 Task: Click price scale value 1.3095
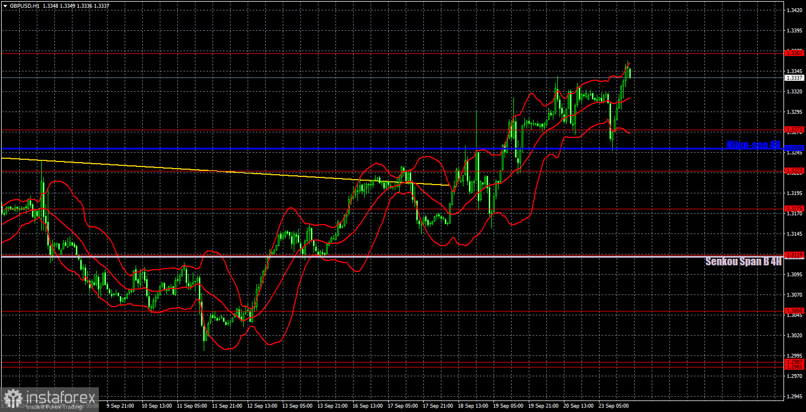click(794, 275)
